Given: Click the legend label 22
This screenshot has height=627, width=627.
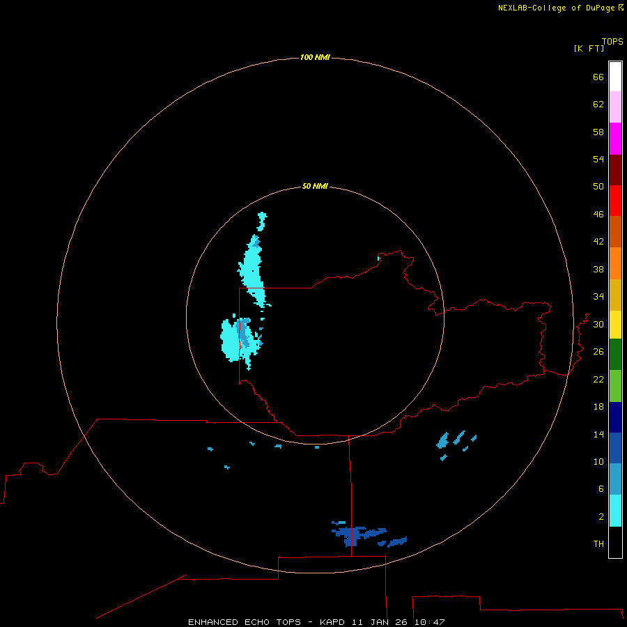Looking at the screenshot, I should coord(598,379).
